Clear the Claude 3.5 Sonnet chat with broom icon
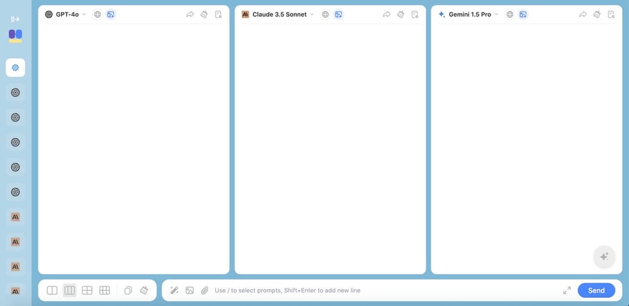 point(401,14)
